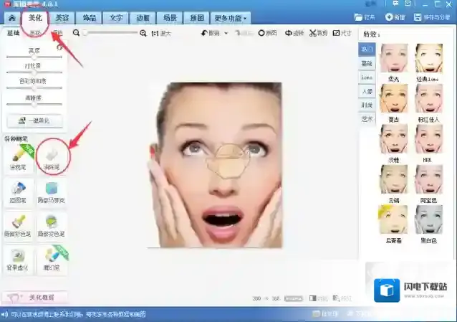Select the 背景虚化 blur tool
457x322 pixels.
click(18, 260)
